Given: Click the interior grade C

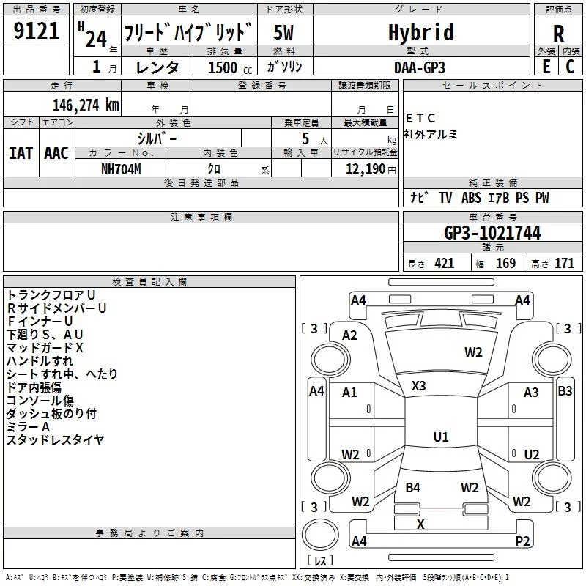Looking at the screenshot, I should (570, 67).
